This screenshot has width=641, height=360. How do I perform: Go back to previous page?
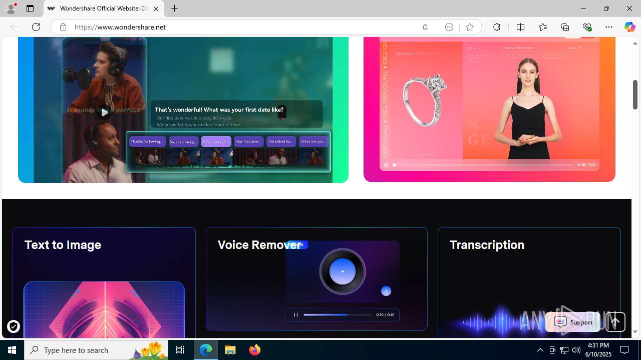(x=14, y=27)
